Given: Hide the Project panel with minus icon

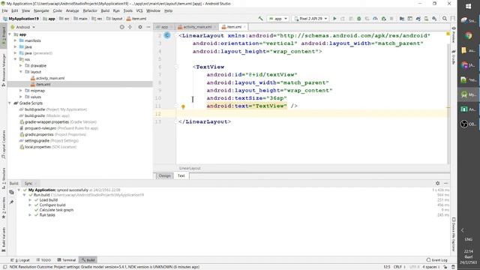Looking at the screenshot, I should click(x=148, y=27).
